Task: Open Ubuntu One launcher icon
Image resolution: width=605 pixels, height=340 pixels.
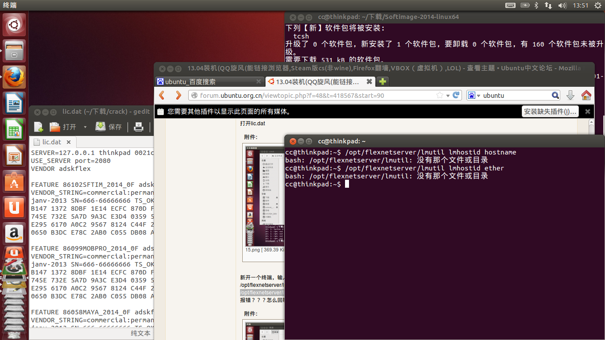Action: point(15,207)
